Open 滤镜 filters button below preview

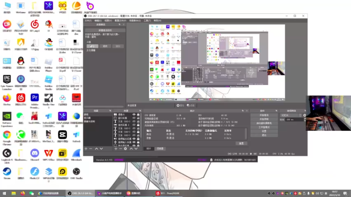[191, 106]
